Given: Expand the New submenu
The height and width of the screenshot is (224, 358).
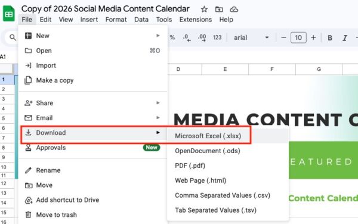Looking at the screenshot, I should pos(92,36).
